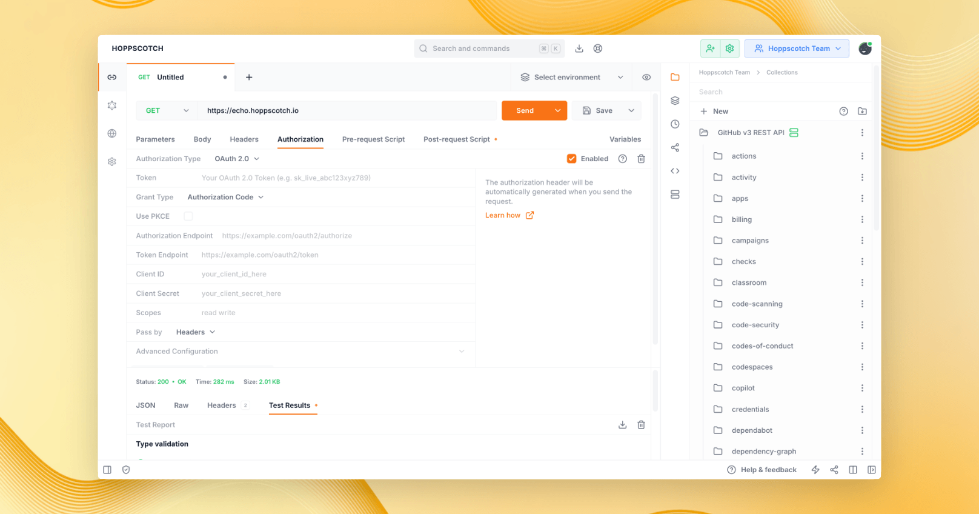Open the team settings green gear icon
Viewport: 979px width, 514px height.
point(729,48)
